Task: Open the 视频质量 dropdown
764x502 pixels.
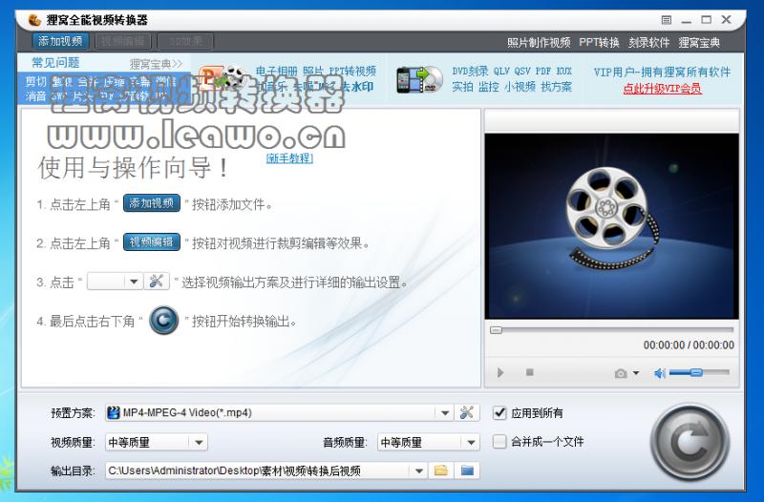Action: pyautogui.click(x=198, y=442)
